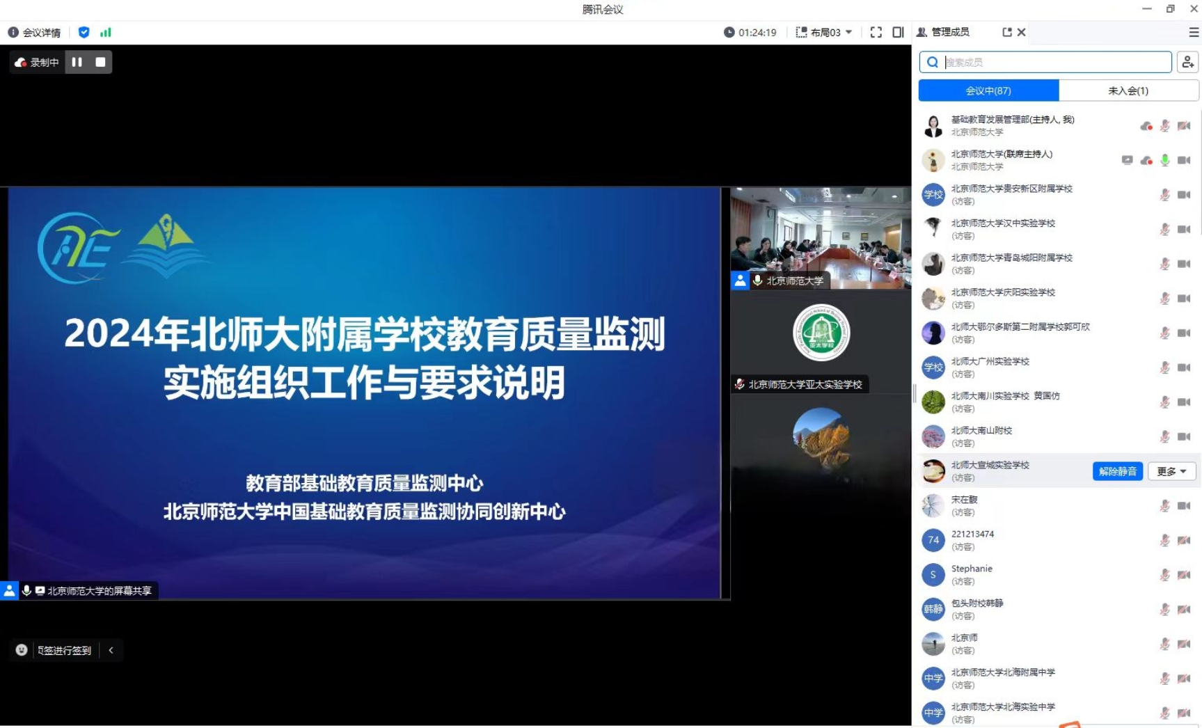
Task: Pause the cloud recording
Action: (x=77, y=62)
